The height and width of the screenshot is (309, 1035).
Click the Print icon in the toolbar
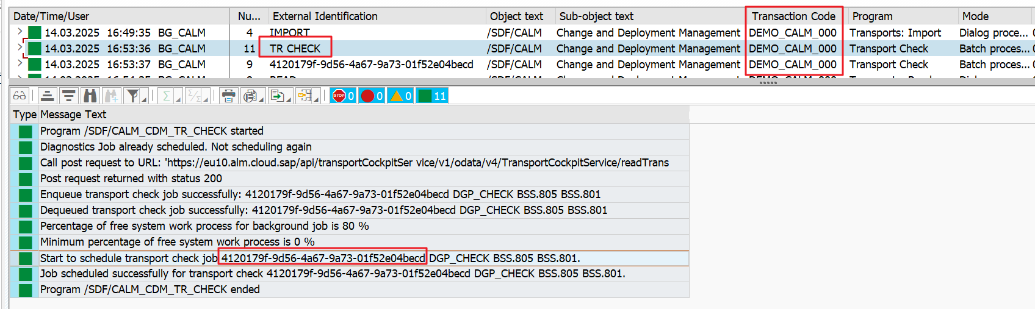tap(228, 96)
